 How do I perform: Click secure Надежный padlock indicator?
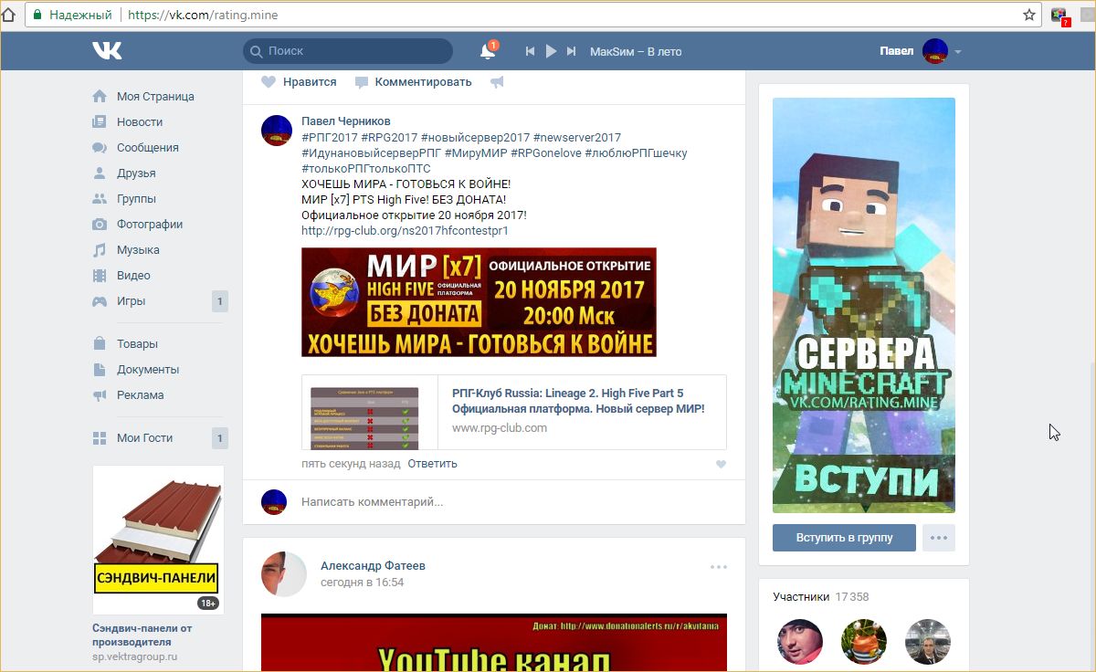73,15
